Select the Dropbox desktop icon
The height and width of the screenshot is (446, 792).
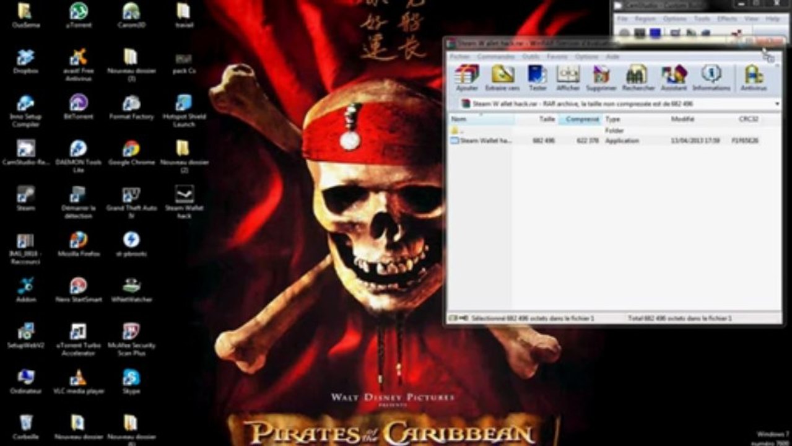click(25, 62)
